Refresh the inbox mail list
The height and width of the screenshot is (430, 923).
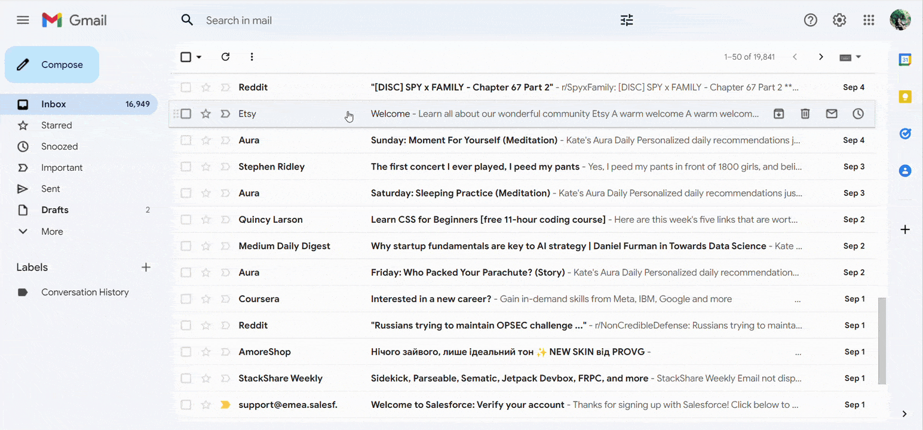tap(225, 57)
